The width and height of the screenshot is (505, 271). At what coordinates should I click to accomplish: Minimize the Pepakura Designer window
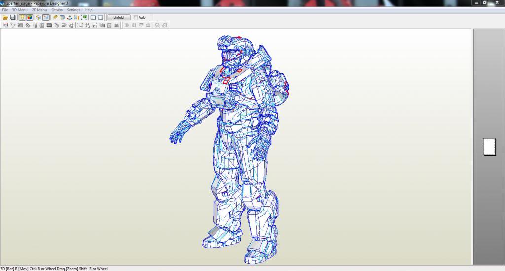(x=477, y=3)
